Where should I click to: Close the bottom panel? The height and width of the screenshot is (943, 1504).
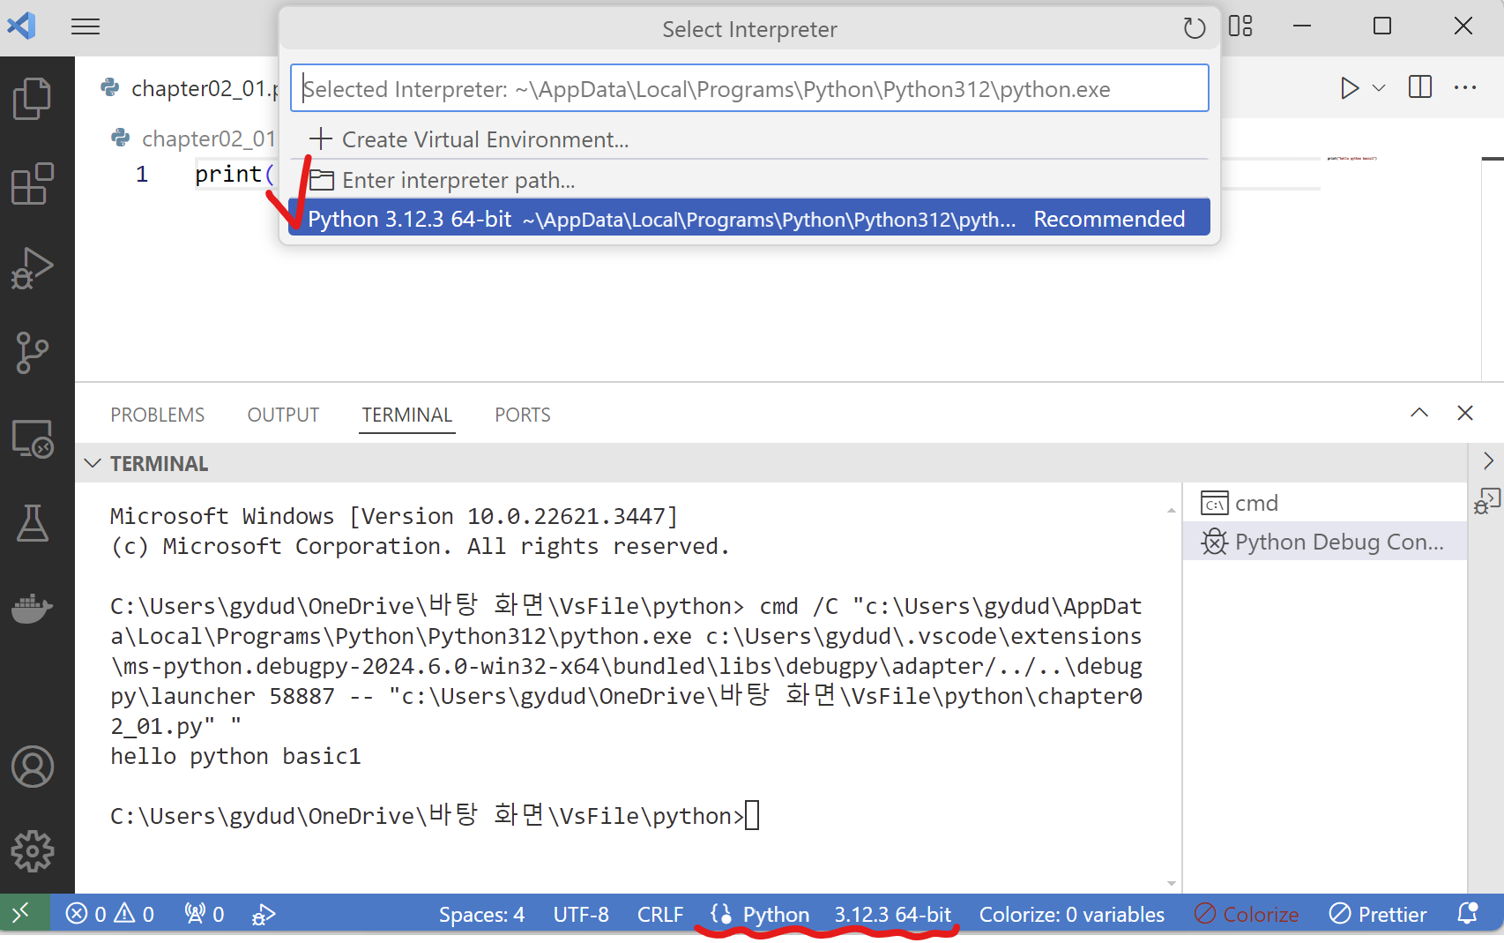pos(1465,413)
